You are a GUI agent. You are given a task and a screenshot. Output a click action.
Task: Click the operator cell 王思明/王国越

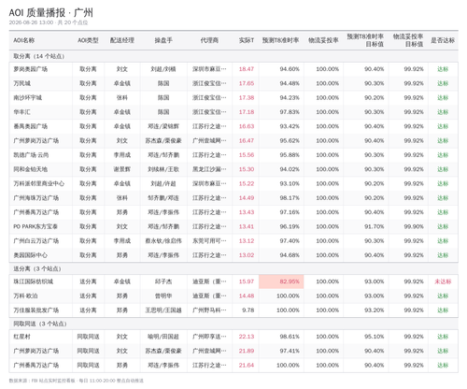point(163,310)
